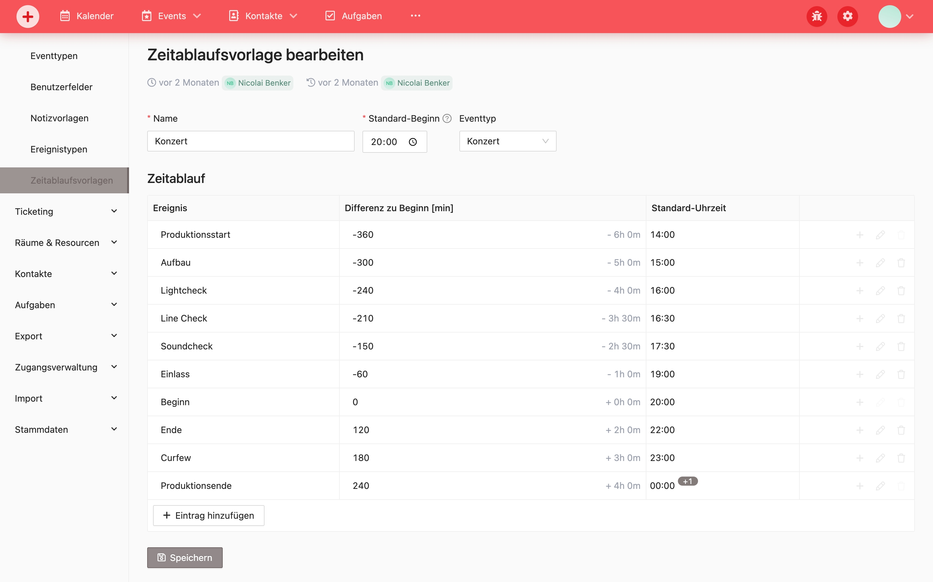The image size is (933, 582).
Task: Delete the Einlass row with the trash icon
Action: click(901, 374)
